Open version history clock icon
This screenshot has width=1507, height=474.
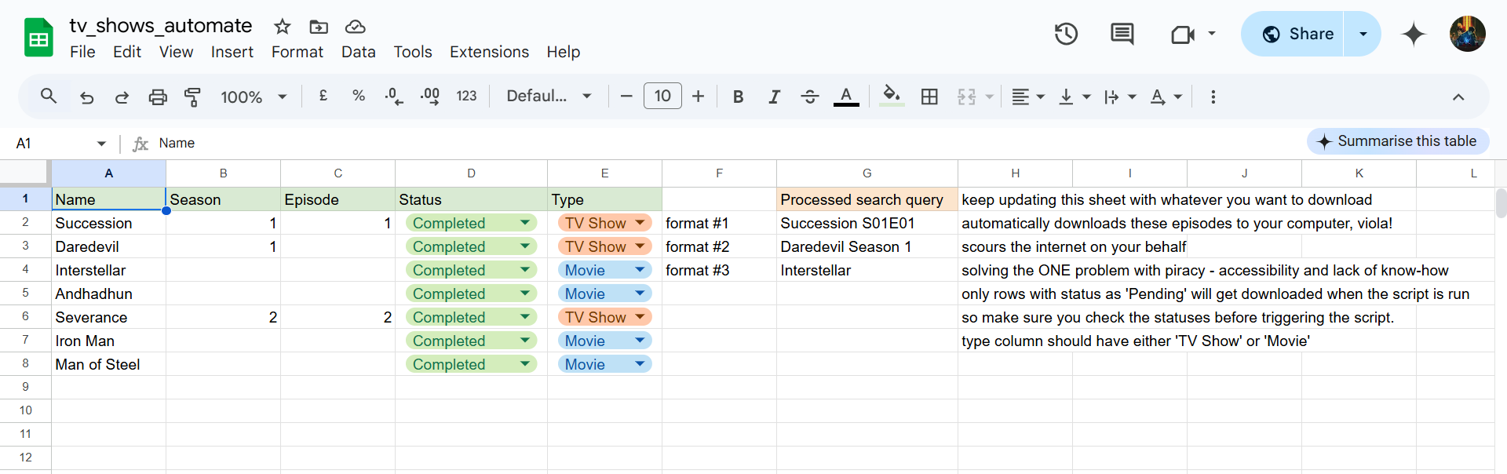pyautogui.click(x=1066, y=34)
